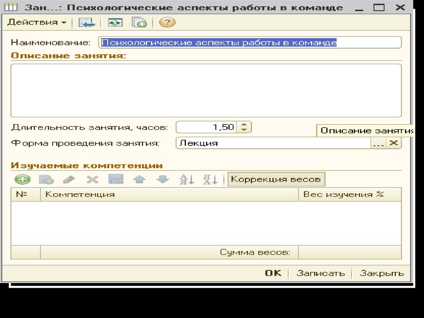Click the Наименование text field
424x318 pixels.
[x=250, y=43]
